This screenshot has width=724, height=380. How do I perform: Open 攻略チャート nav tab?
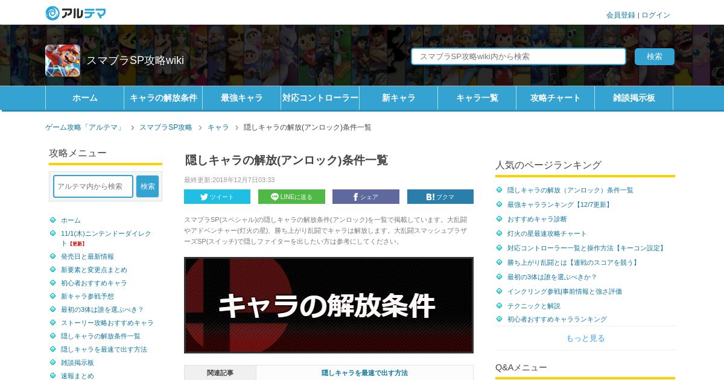[556, 98]
